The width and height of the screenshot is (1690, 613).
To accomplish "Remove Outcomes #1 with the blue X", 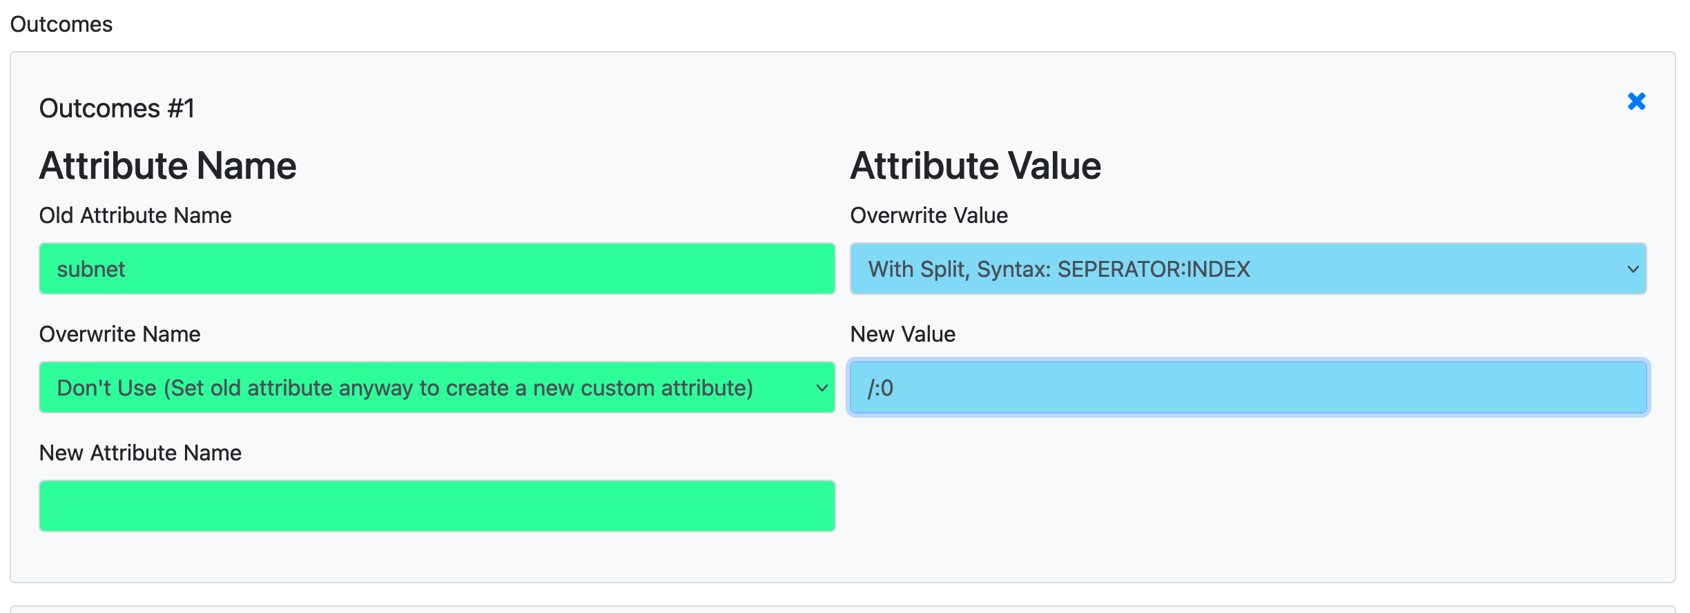I will pos(1636,101).
